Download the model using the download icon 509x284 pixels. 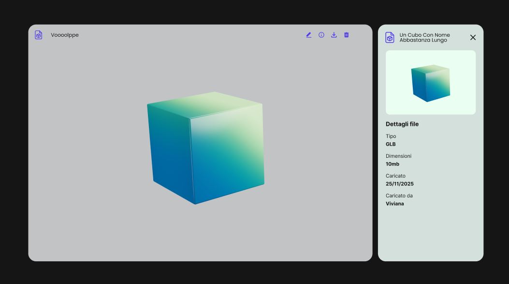(x=334, y=35)
